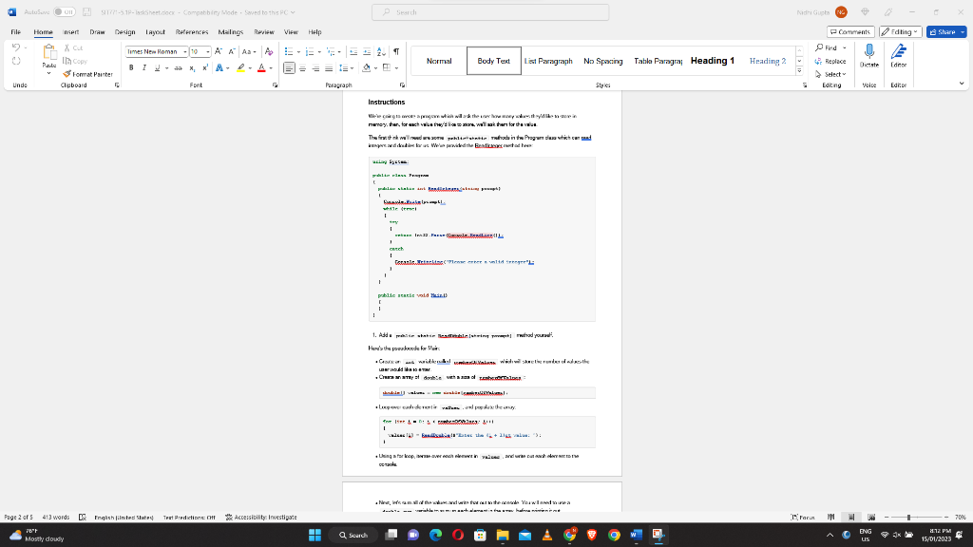This screenshot has width=973, height=547.
Task: Open the Line Spacing dropdown
Action: pyautogui.click(x=346, y=67)
